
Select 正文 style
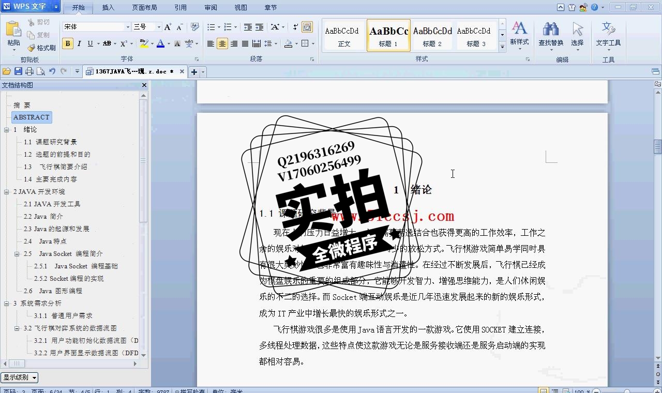344,35
